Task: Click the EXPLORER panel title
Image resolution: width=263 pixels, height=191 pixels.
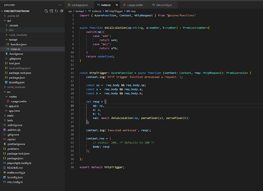Action: tap(9, 5)
